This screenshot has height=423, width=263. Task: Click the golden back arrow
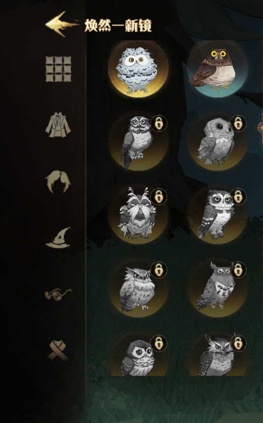[x=62, y=24]
